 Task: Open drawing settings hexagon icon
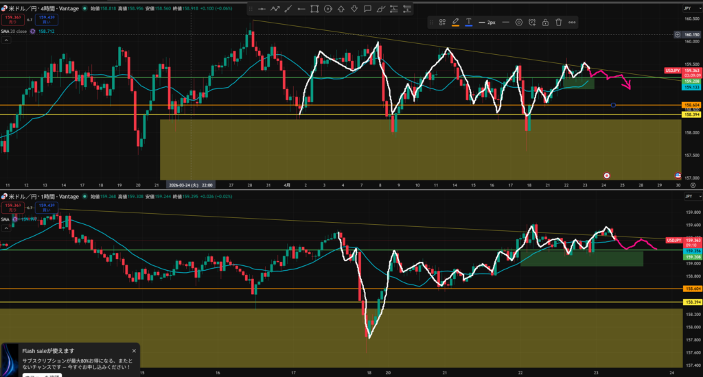click(x=518, y=22)
